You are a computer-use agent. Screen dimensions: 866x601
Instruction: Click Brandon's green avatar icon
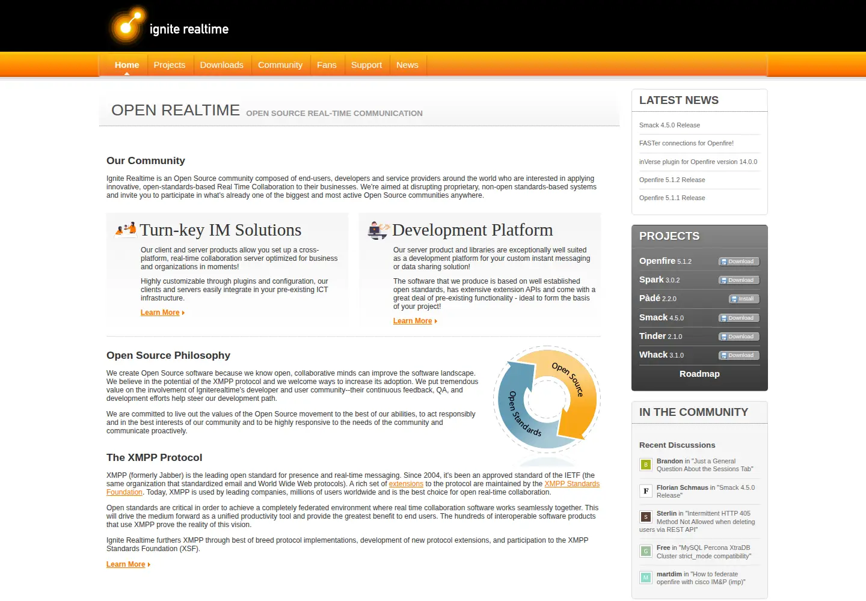(645, 465)
